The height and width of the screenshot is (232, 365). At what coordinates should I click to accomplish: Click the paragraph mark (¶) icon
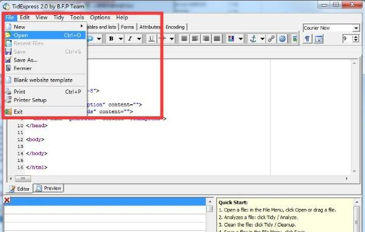[307, 39]
